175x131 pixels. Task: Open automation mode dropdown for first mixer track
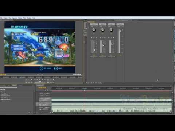coord(94,26)
